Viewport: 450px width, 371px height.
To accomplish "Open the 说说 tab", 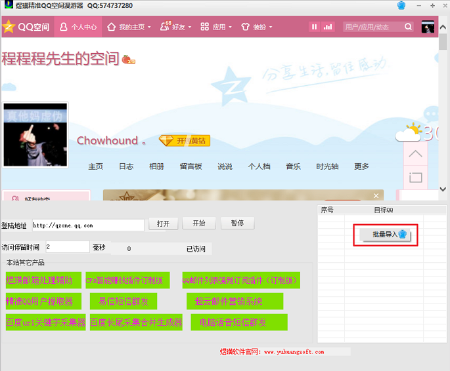I will click(x=225, y=166).
